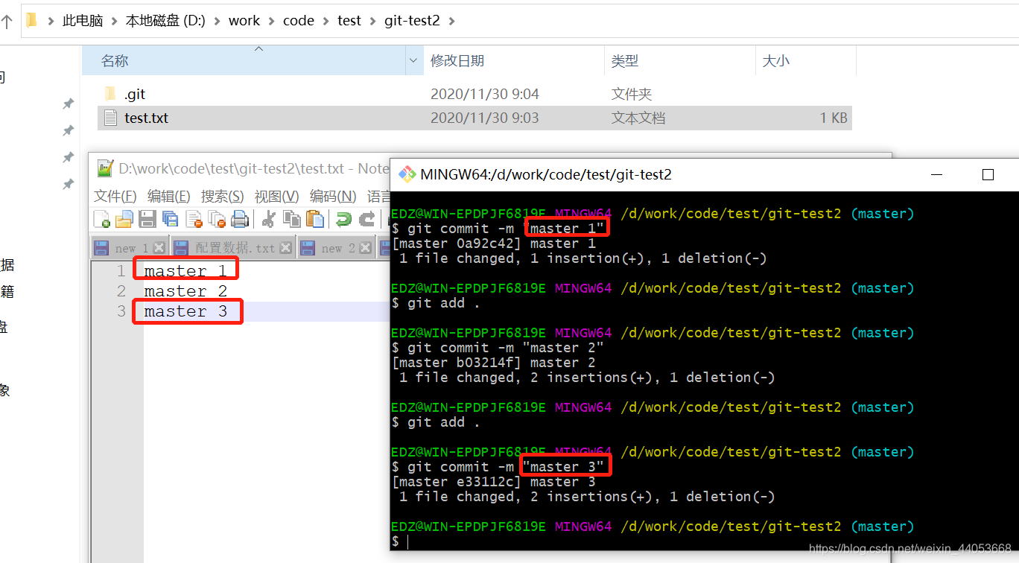The image size is (1019, 563).
Task: Click the folder icon in Explorer address bar
Action: 31,20
